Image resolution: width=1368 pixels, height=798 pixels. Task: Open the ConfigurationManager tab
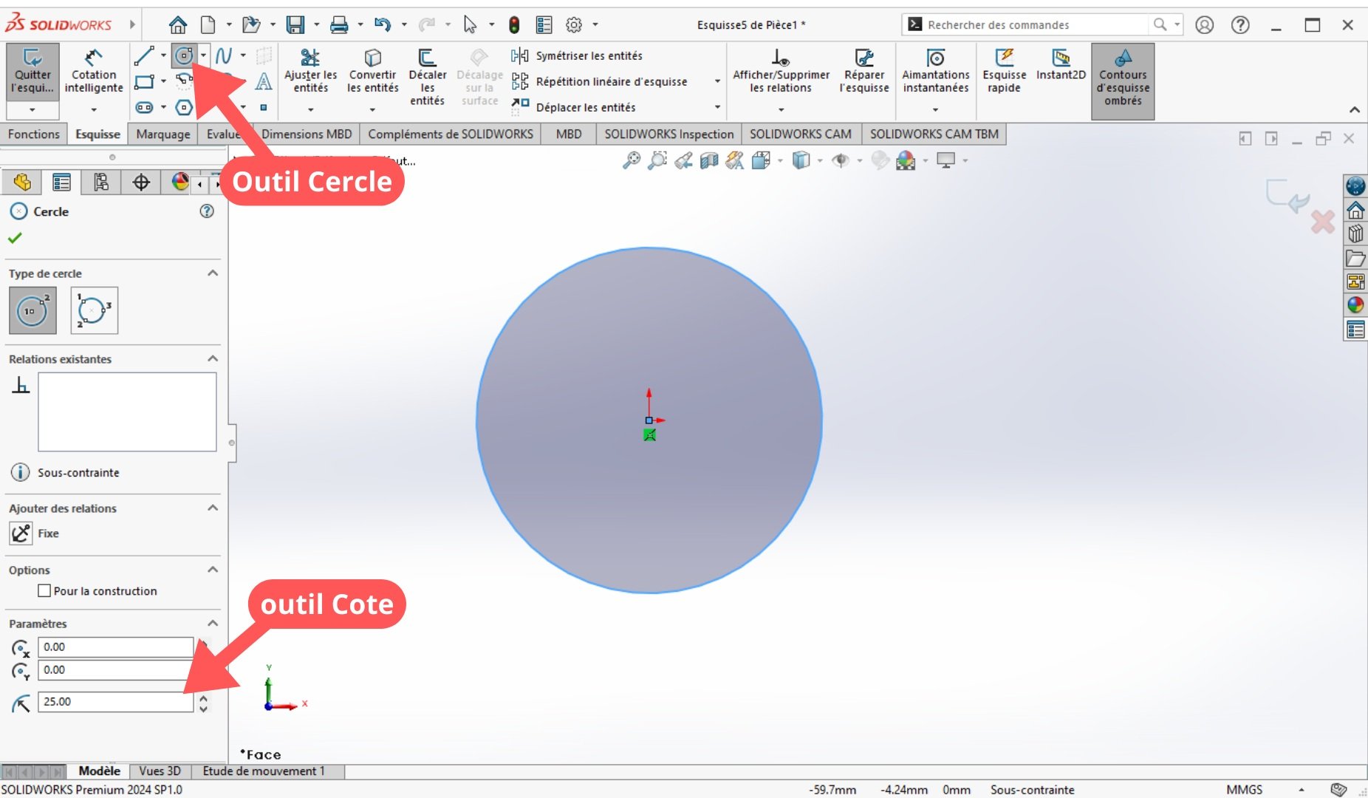(x=101, y=182)
